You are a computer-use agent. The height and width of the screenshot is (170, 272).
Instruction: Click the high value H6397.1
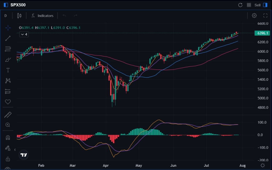[42, 28]
